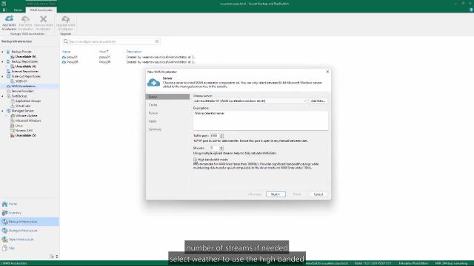Open the Home navigation pane view
Screen dimensions: 474x266
coord(30,204)
